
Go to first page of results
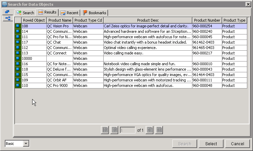click(105, 130)
